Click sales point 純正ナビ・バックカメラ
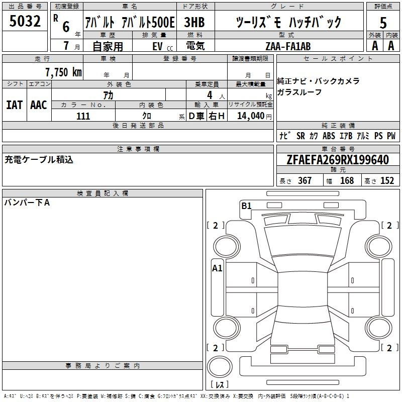This screenshot has height=402, width=402. (x=318, y=81)
